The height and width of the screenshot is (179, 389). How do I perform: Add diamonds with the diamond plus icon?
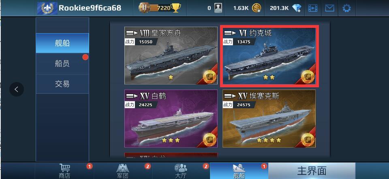297,8
